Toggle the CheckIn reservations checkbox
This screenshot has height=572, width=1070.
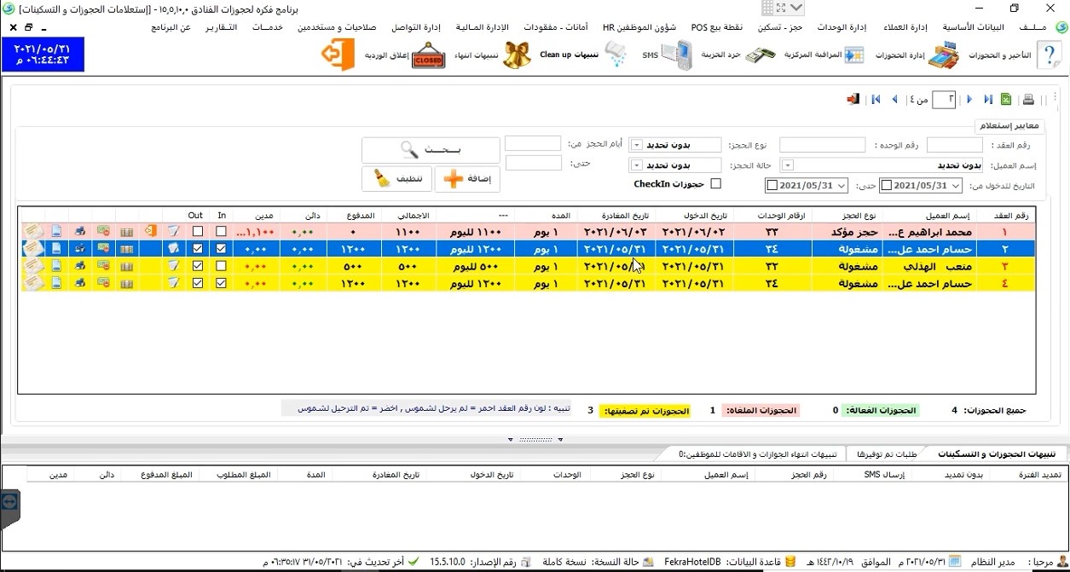pos(715,184)
